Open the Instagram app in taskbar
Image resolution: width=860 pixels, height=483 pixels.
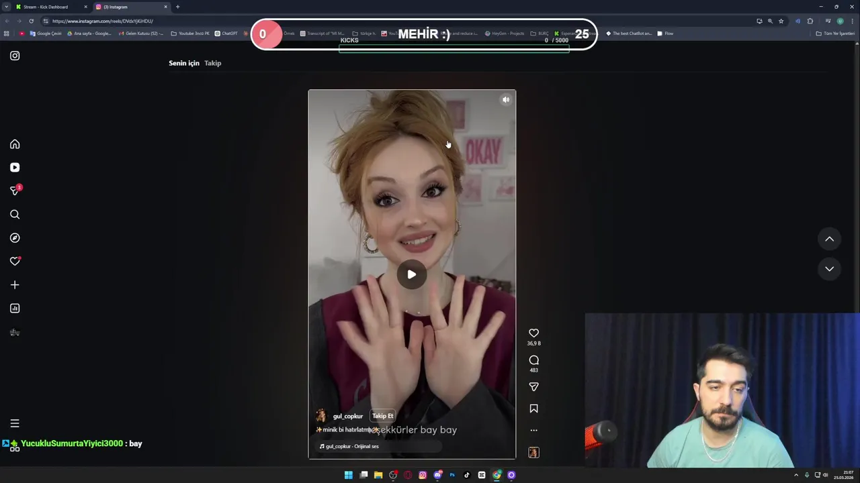point(423,475)
